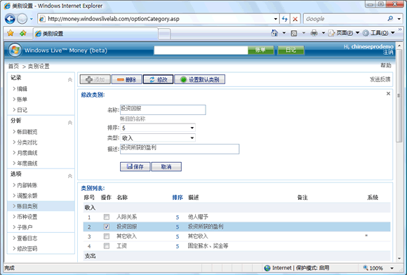407x275 pixels.
Task: Open the 排序 dropdown
Action: point(158,128)
